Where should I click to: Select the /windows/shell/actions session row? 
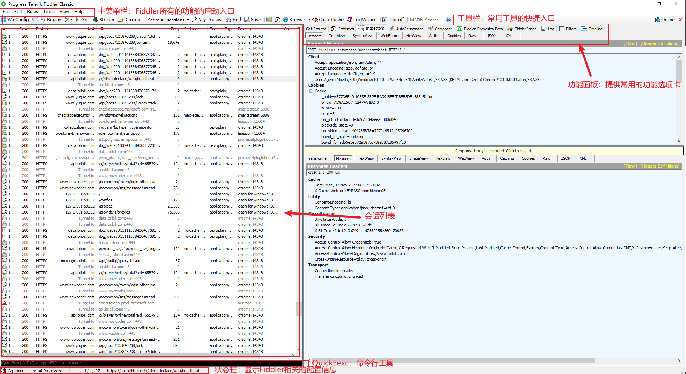pos(149,115)
